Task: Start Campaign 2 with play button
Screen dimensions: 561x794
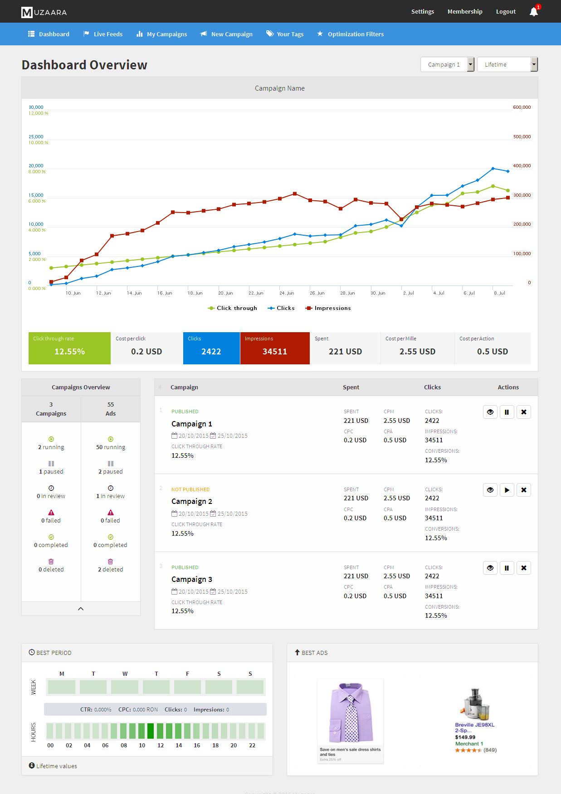Action: click(507, 490)
